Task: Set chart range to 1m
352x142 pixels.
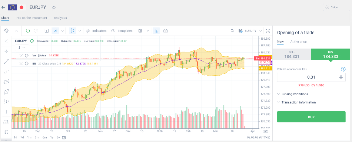Action: pos(29,137)
